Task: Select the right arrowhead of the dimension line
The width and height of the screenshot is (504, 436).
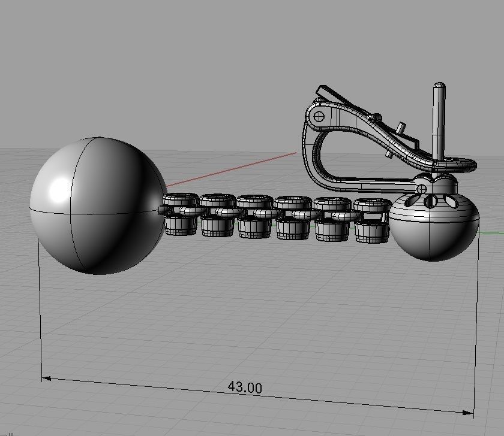Action: tap(467, 413)
